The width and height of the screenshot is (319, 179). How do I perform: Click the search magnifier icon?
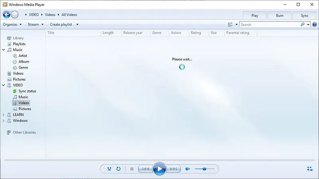coord(303,25)
